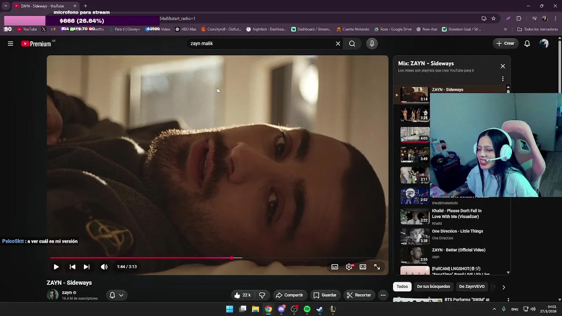
Task: Open the Crunchyroll bookmark
Action: pyautogui.click(x=221, y=29)
